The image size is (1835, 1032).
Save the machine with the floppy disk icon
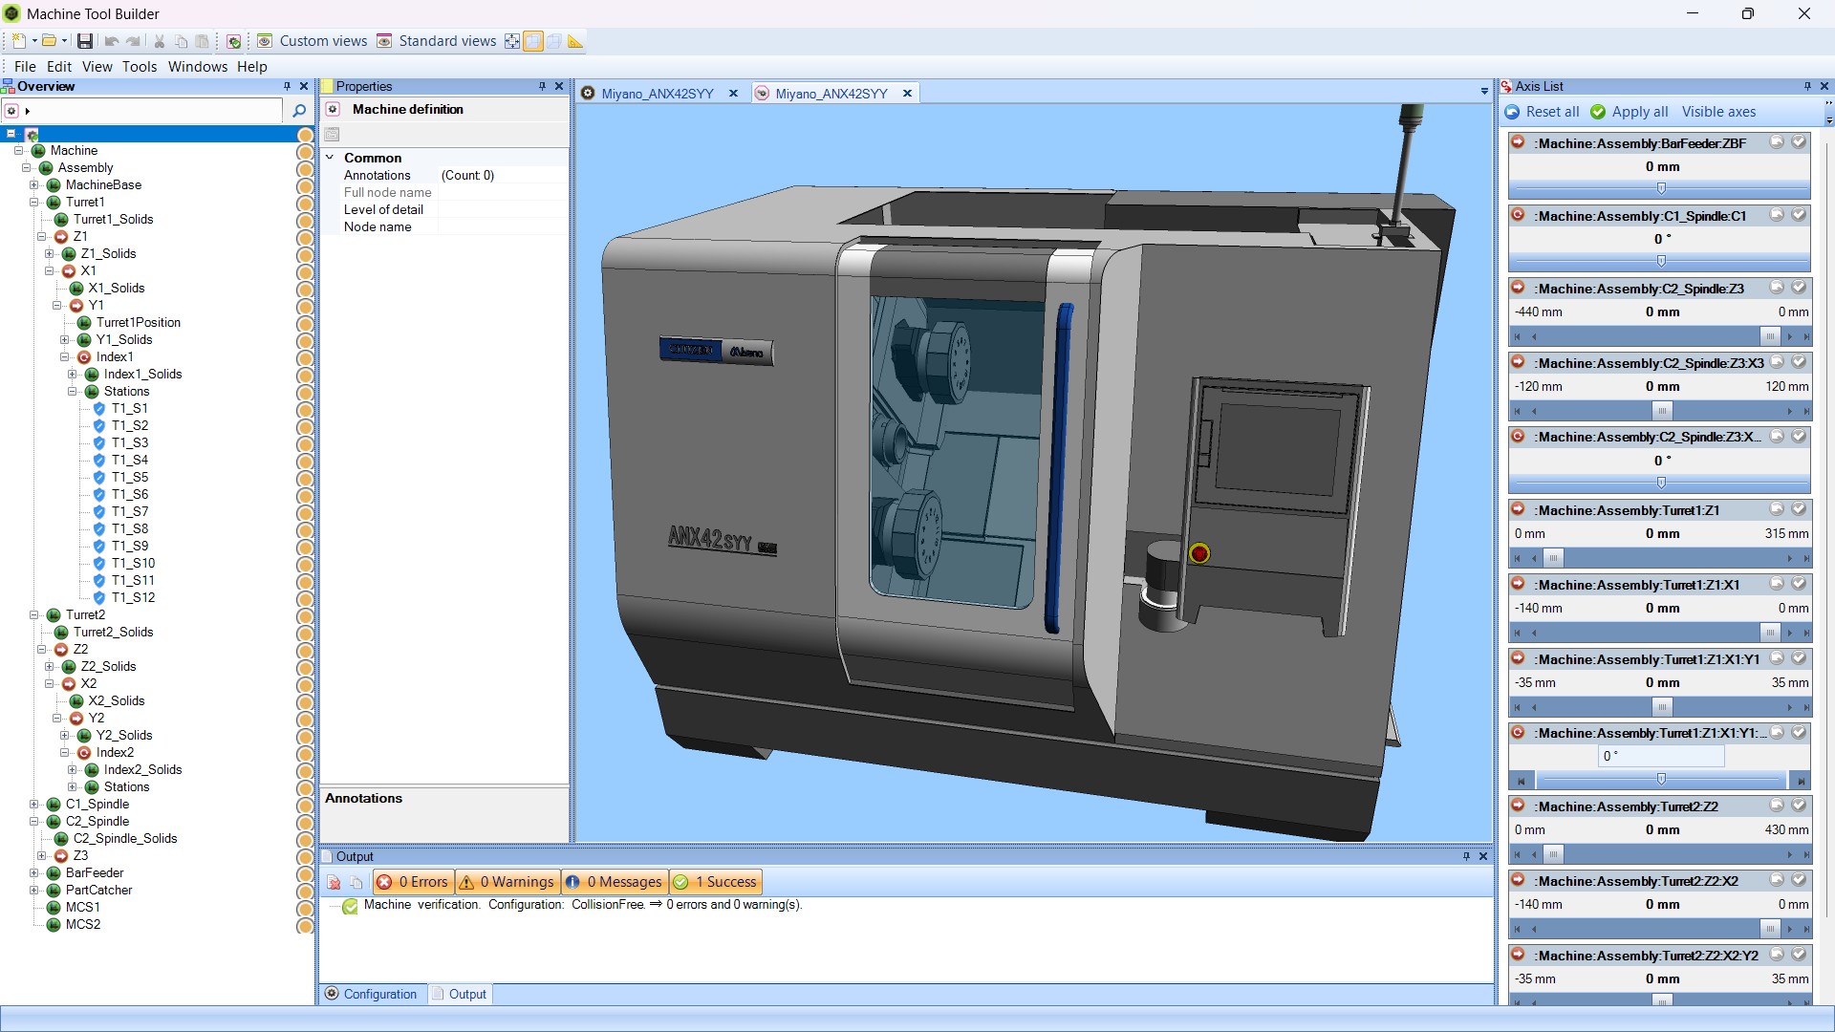[x=85, y=41]
